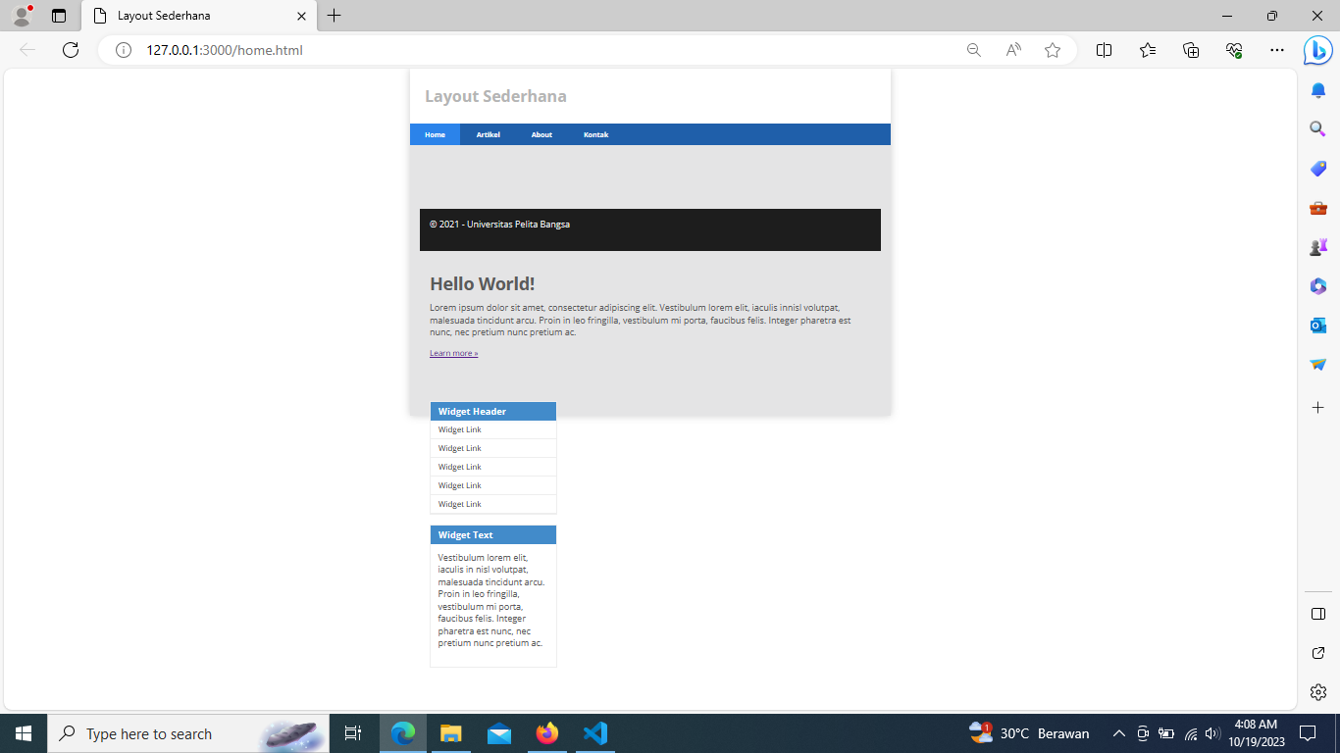The height and width of the screenshot is (753, 1340).
Task: Select the Kontak navigation item
Action: click(595, 134)
